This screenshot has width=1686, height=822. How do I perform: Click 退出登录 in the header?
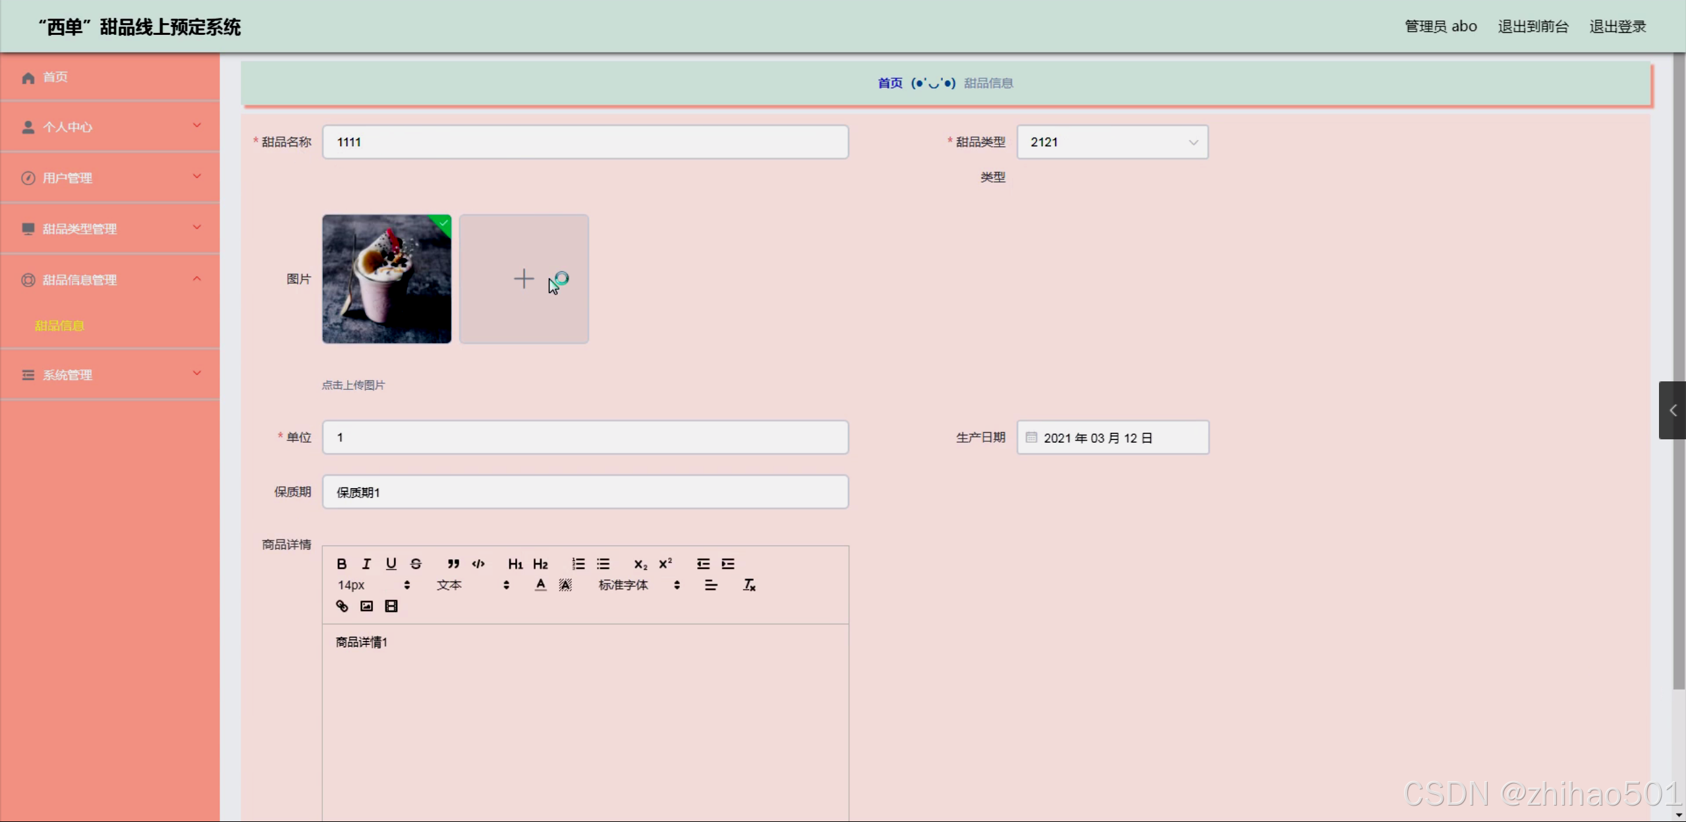(1617, 26)
